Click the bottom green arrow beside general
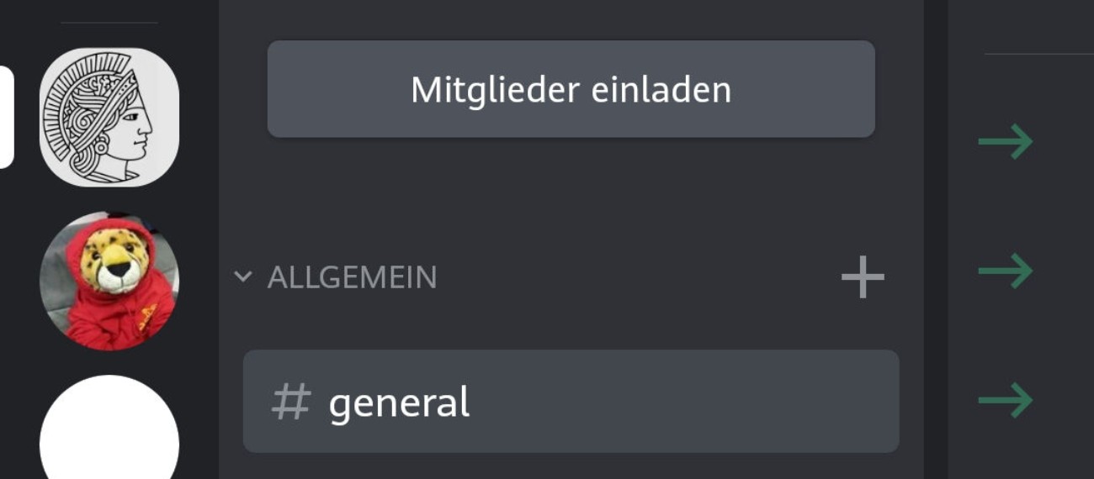The height and width of the screenshot is (479, 1094). (1005, 400)
